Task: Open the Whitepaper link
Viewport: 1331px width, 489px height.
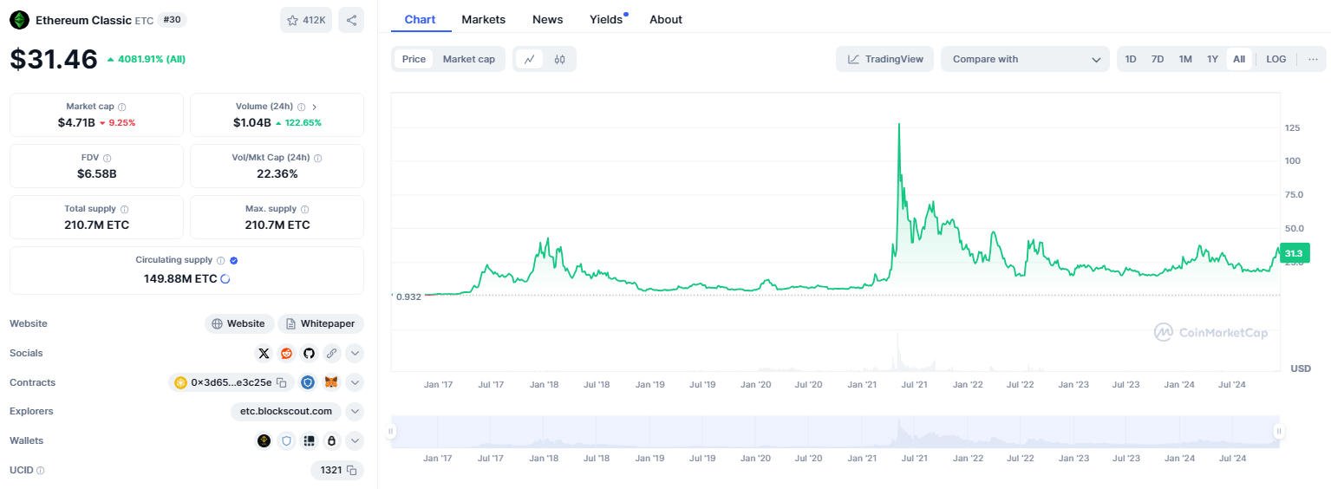Action: [x=321, y=323]
